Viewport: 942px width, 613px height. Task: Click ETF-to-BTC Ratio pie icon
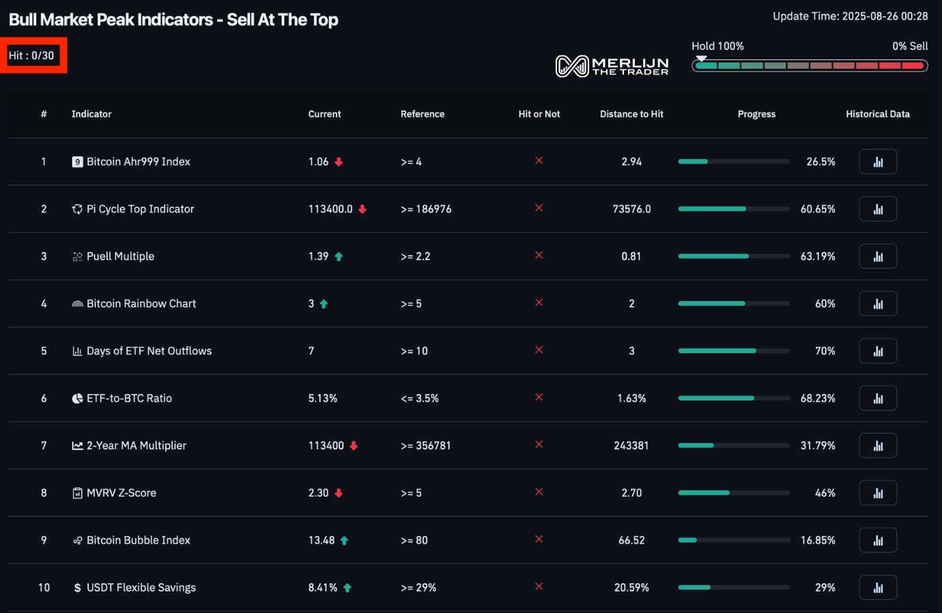(77, 398)
